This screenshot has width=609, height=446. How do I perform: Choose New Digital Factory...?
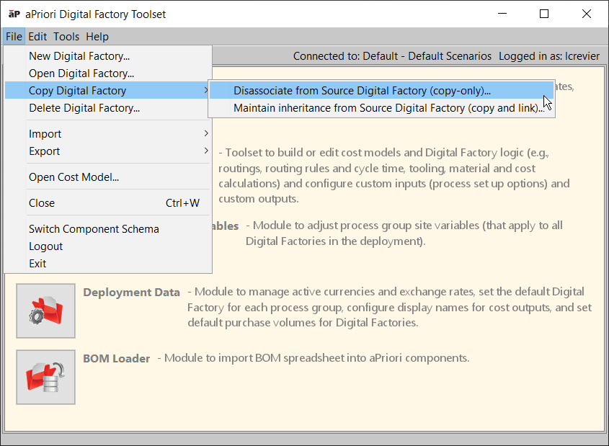[x=108, y=56]
